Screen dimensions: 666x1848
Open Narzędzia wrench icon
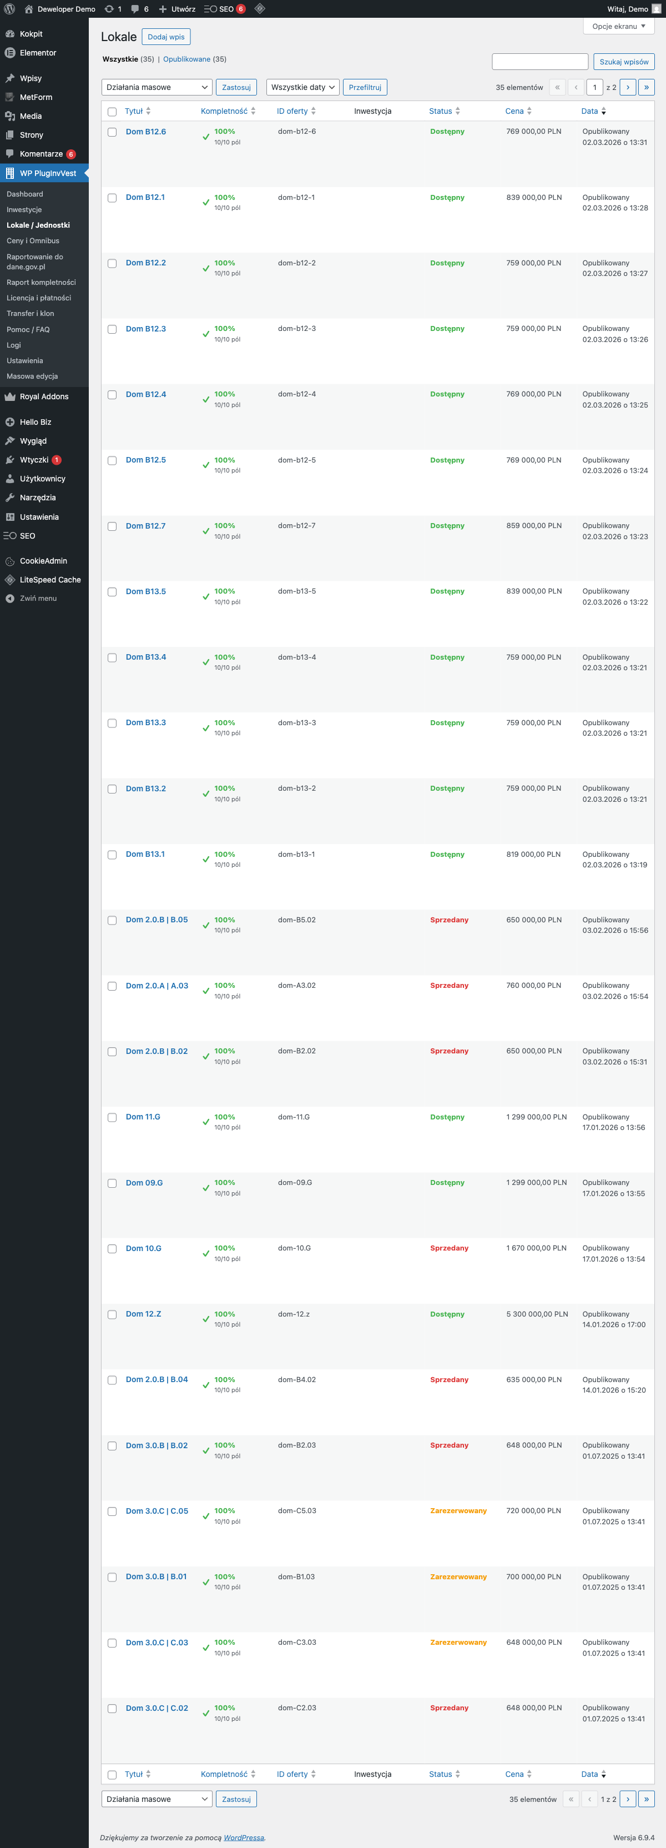pos(10,497)
